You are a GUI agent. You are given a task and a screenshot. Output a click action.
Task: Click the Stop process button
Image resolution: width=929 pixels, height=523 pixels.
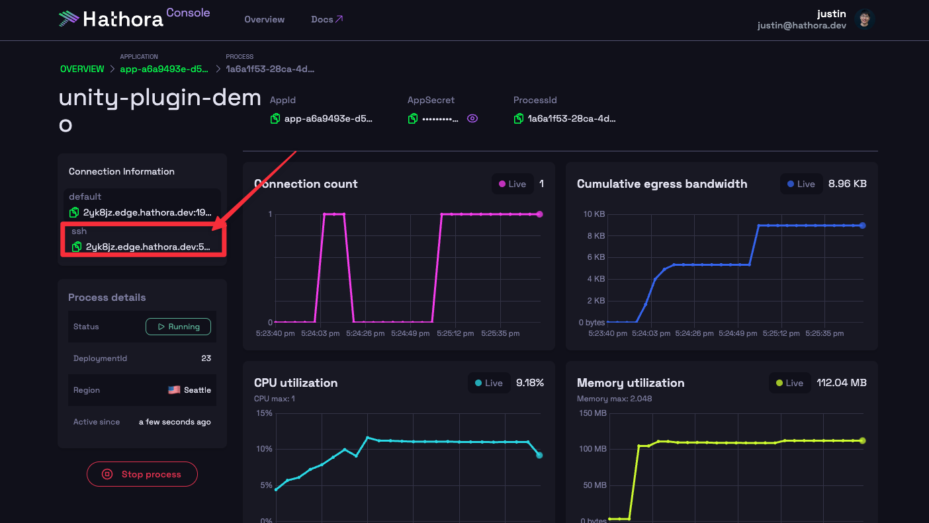coord(142,474)
